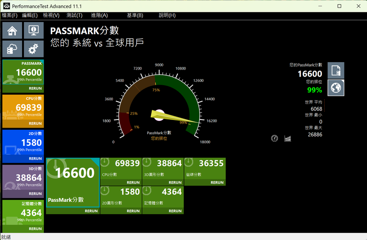Rerun the sidebar 記憶體分數 test
This screenshot has width=367, height=240.
coord(35,229)
